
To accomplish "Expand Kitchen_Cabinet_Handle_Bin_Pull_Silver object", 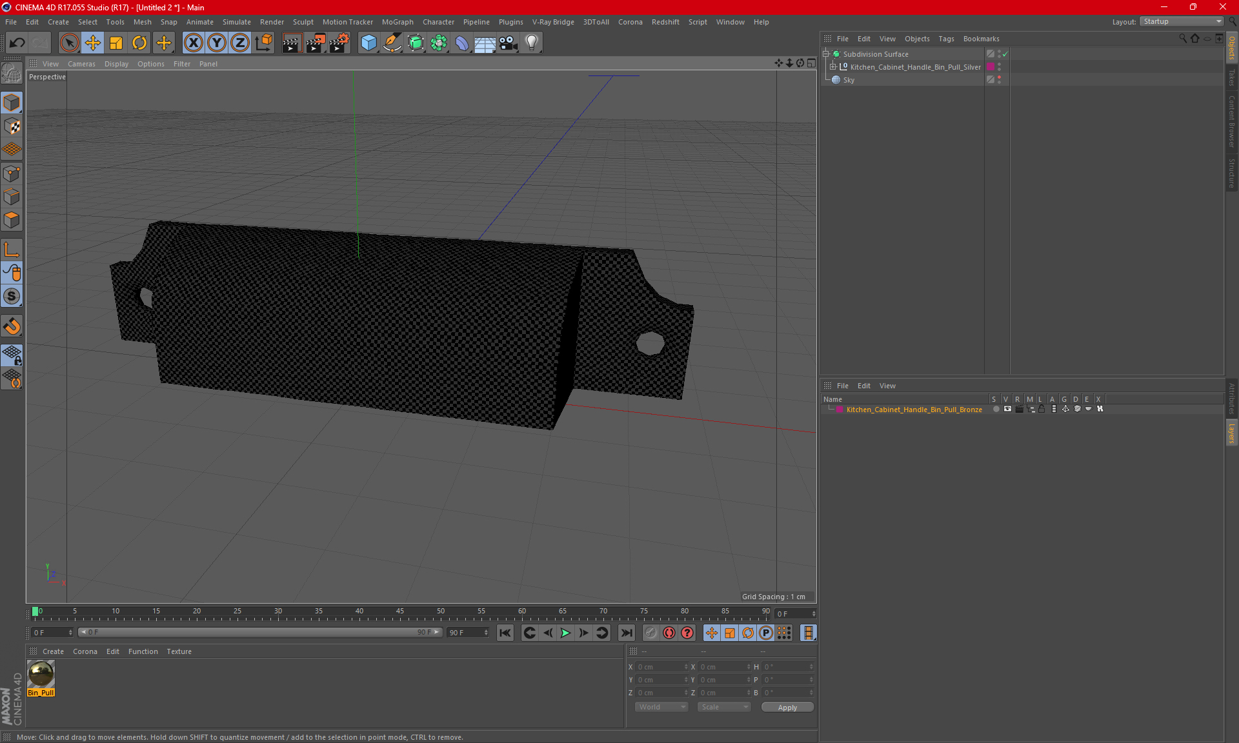I will (833, 67).
